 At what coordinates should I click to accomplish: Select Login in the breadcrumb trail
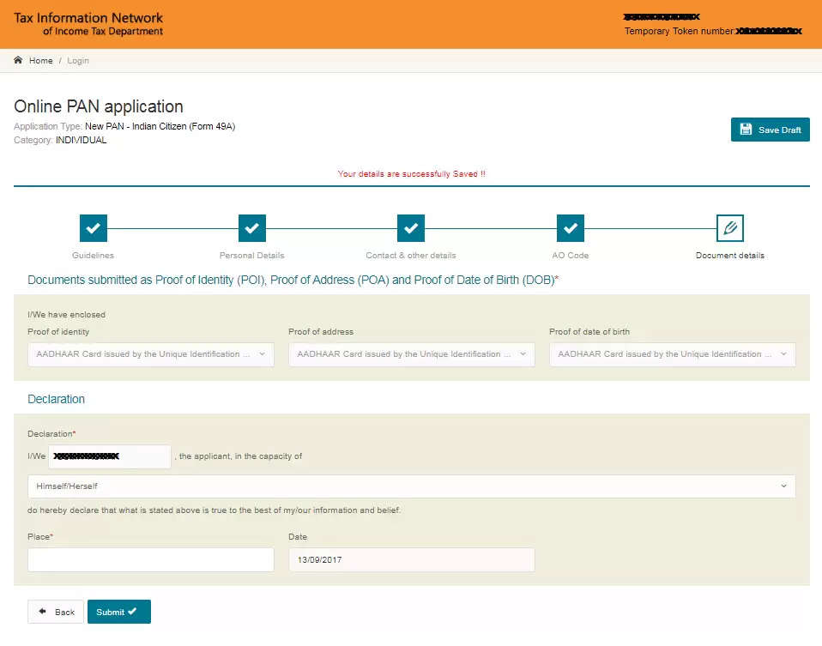pyautogui.click(x=78, y=60)
